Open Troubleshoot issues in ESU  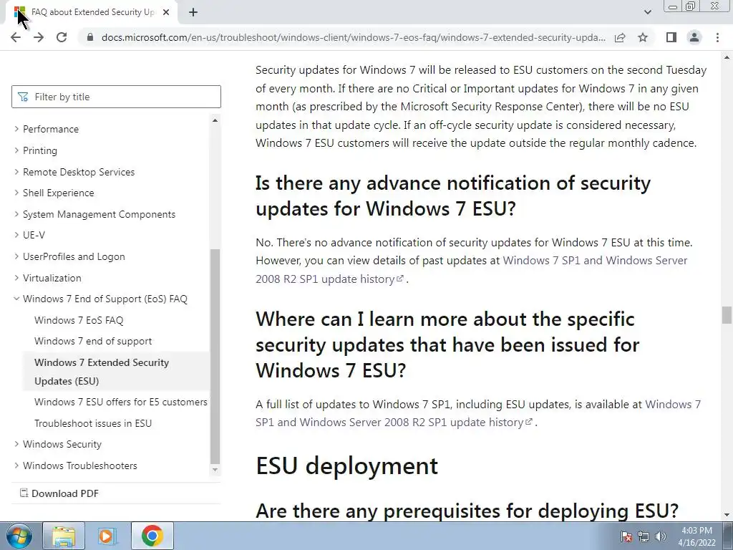(93, 423)
